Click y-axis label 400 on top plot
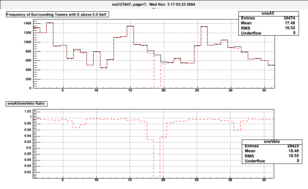 pos(28,70)
